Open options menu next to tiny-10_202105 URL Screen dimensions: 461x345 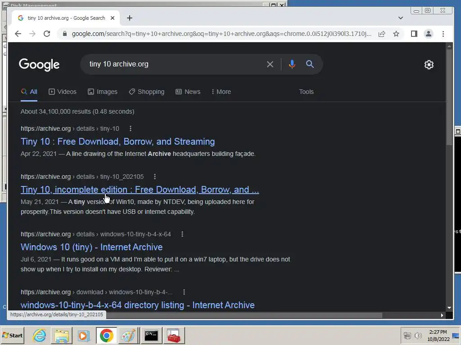pos(155,177)
